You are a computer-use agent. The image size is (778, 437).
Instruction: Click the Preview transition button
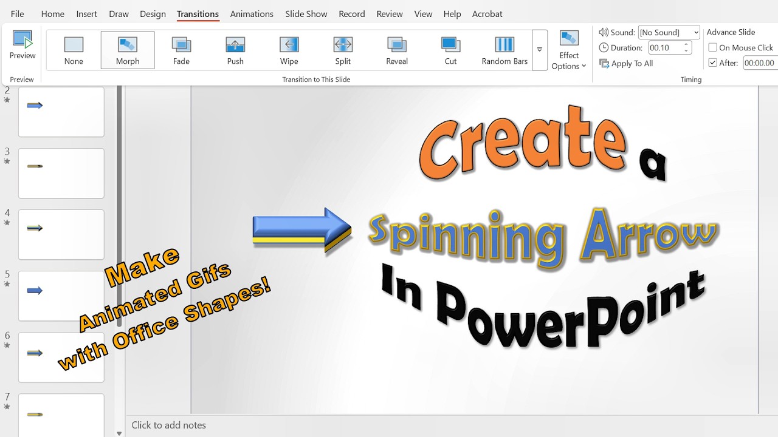(x=22, y=46)
